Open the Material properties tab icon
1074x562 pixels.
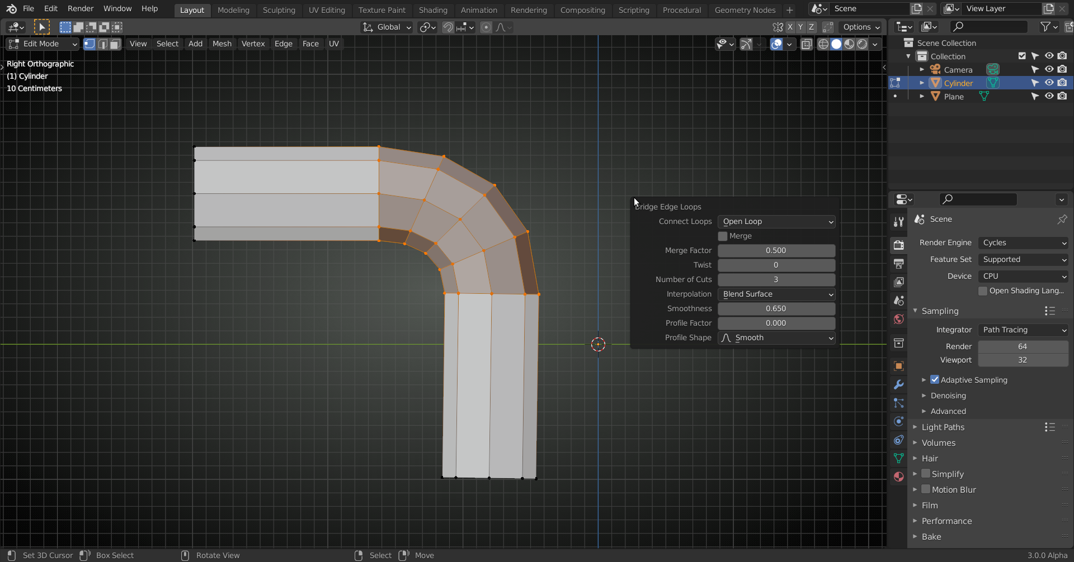coord(899,477)
